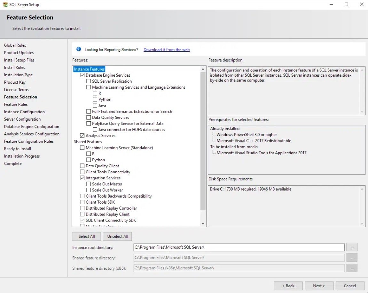Select License Terms step

(16, 90)
